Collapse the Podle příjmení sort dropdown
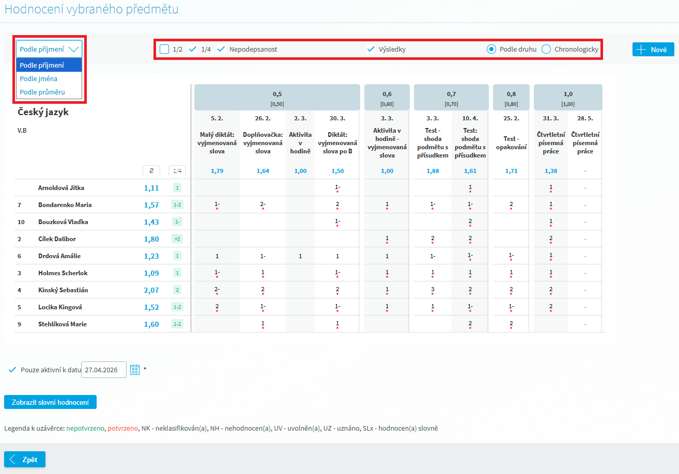 tap(49, 50)
